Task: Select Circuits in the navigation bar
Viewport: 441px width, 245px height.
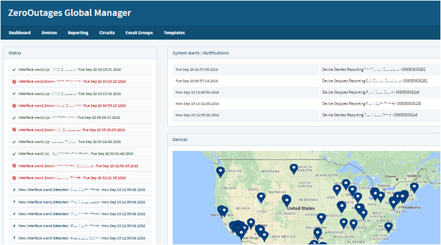Action: [107, 33]
